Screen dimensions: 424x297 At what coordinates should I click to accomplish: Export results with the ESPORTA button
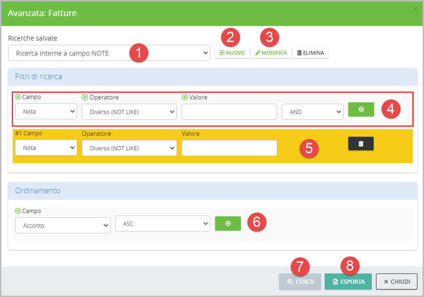[348, 282]
